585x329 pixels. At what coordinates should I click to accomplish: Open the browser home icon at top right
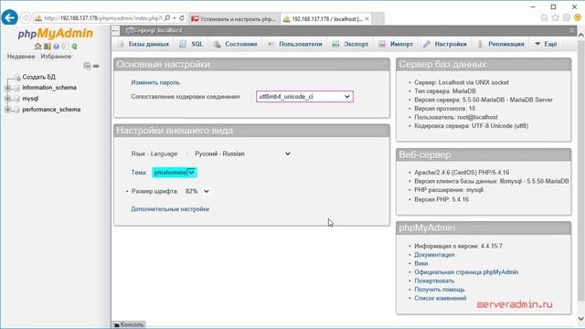click(545, 17)
